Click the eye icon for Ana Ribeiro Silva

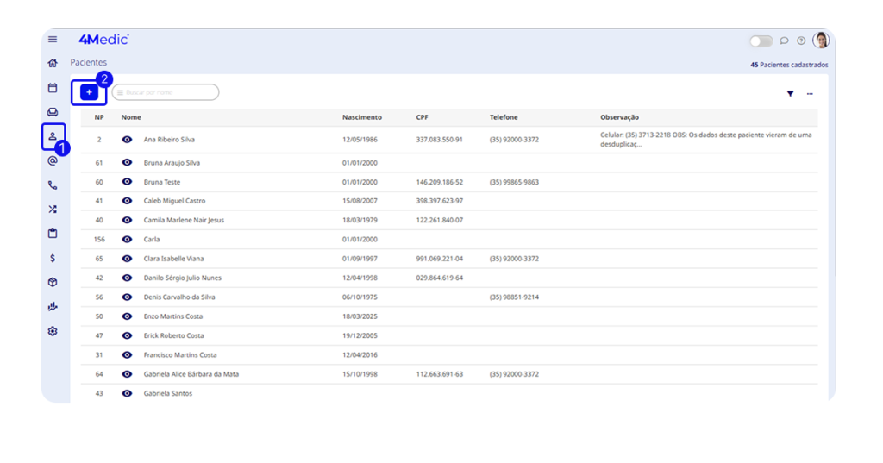coord(127,139)
